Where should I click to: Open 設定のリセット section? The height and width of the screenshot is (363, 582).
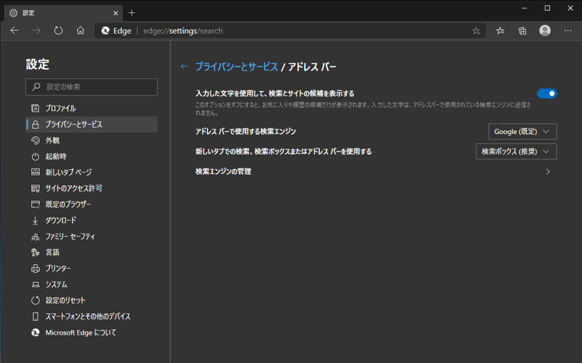point(91,300)
